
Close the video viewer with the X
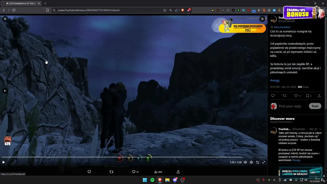(5, 19)
